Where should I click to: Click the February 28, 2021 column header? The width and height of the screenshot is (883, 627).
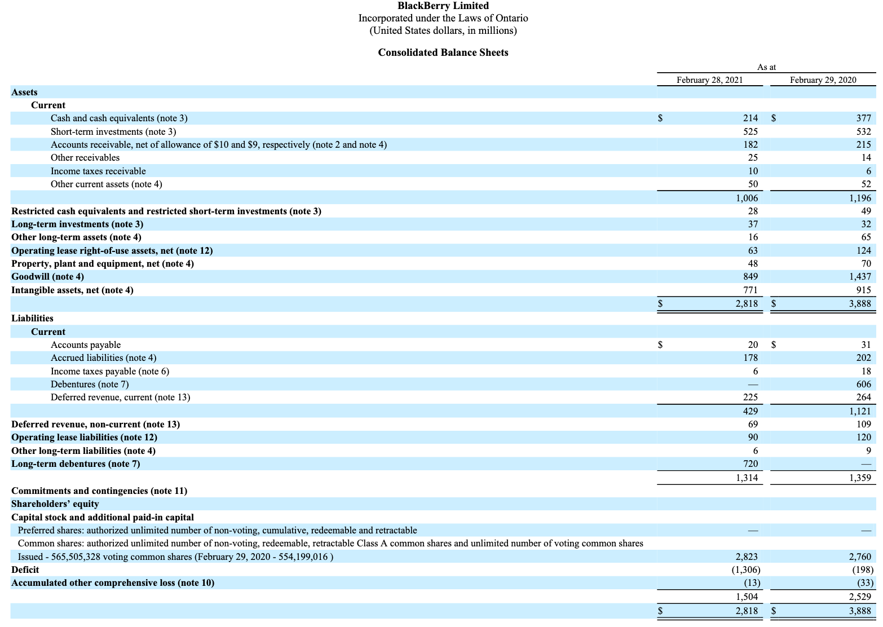(709, 80)
